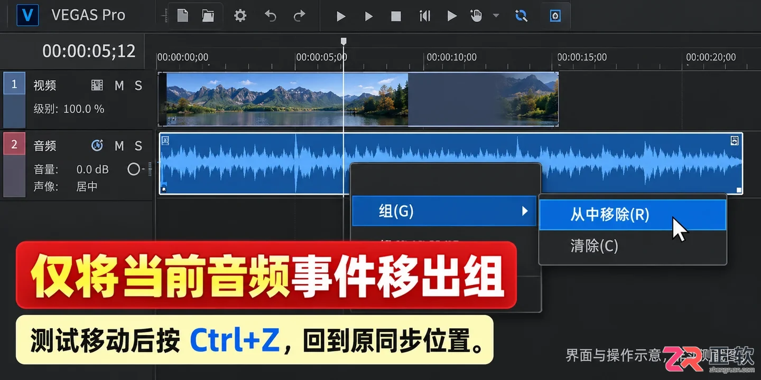761x380 pixels.
Task: Click the small handle at the audio event's bottom-right corner
Action: click(739, 190)
